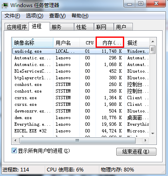Screen dimensions: 168x176
Task: Select the audiodg.exe process row
Action: tap(81, 51)
